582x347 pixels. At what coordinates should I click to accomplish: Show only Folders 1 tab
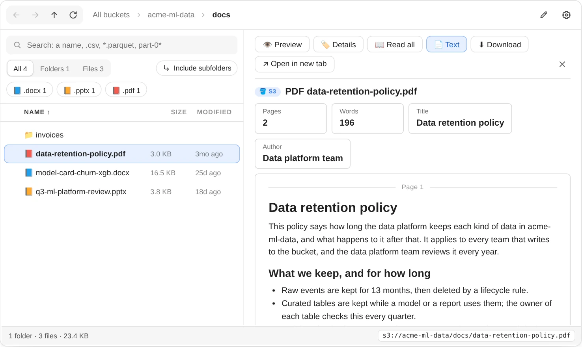click(x=55, y=69)
